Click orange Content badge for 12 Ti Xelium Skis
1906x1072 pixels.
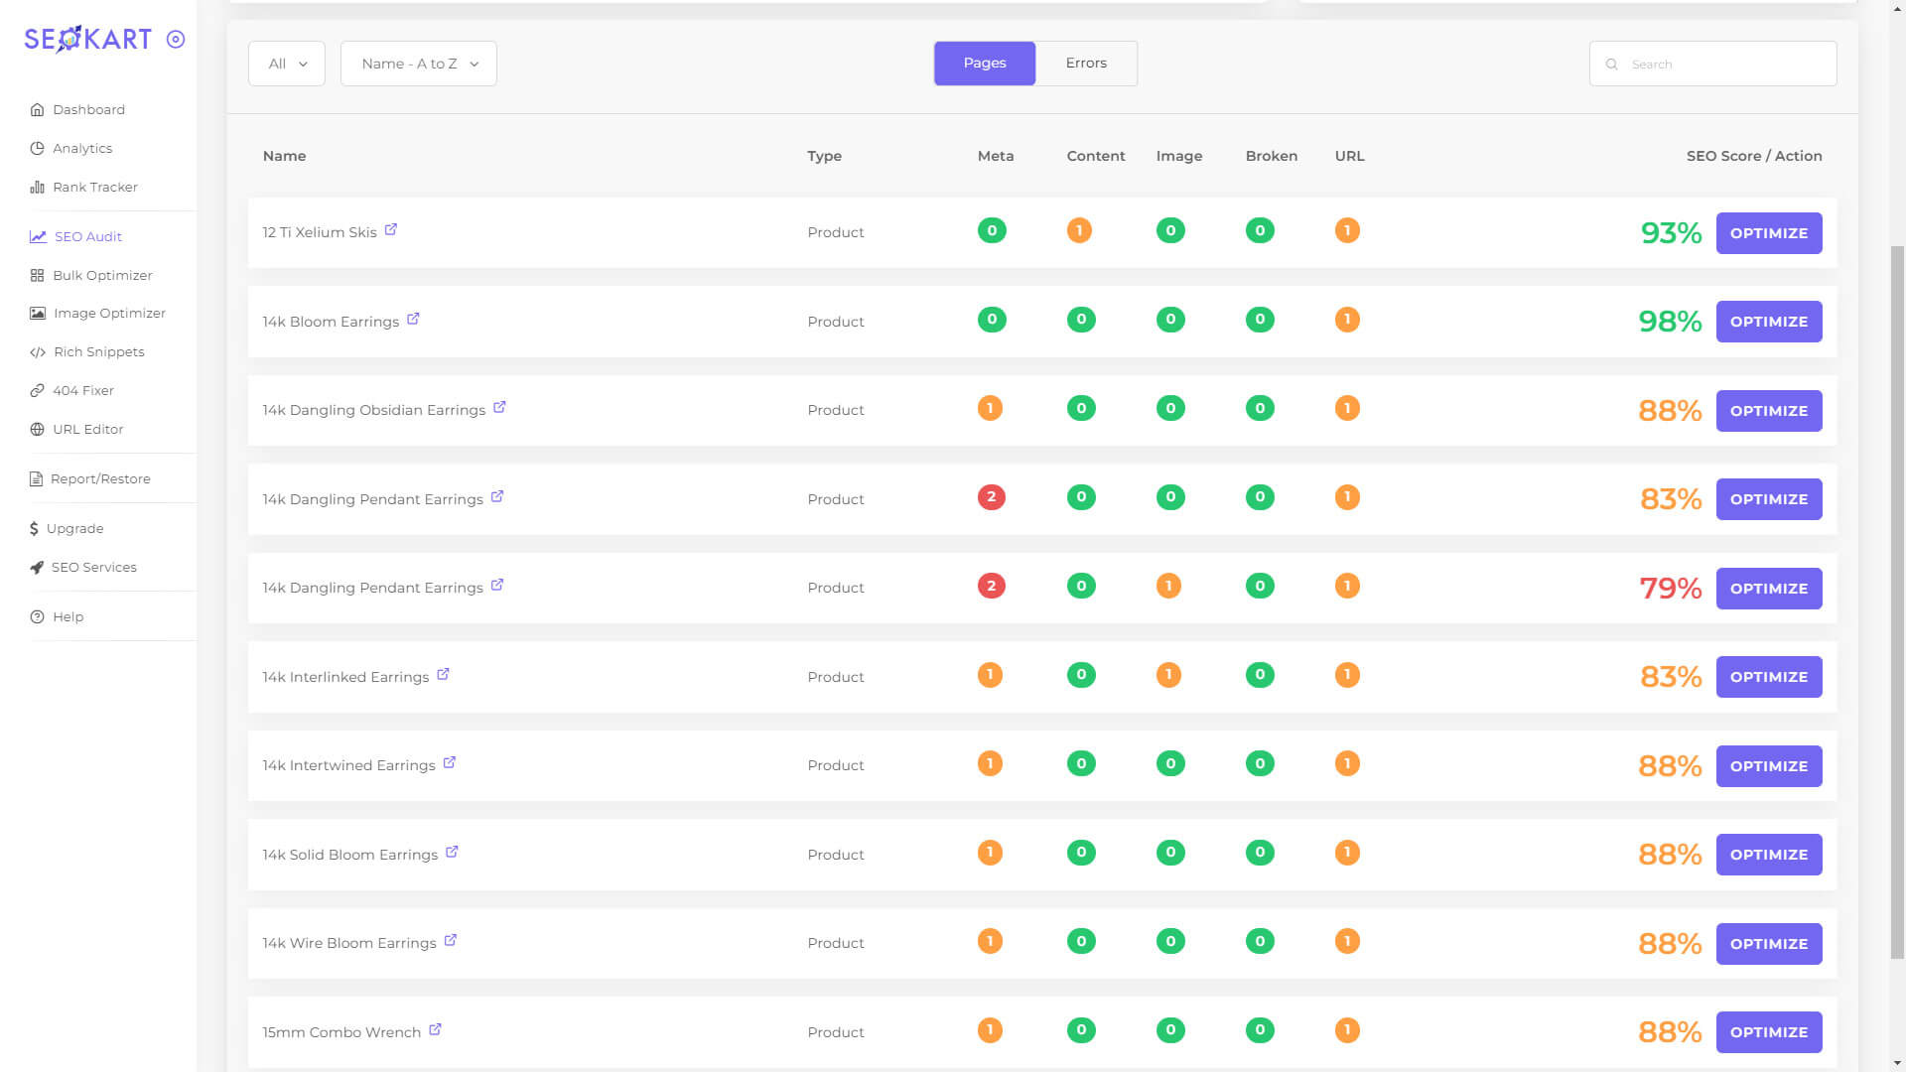coord(1079,230)
